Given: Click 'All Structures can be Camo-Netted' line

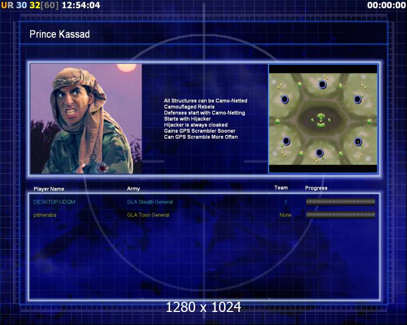Looking at the screenshot, I should [x=206, y=101].
